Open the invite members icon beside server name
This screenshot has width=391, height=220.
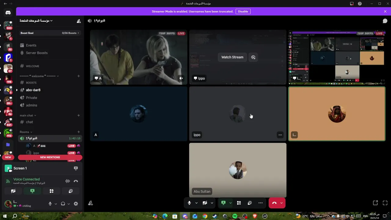pos(79,21)
